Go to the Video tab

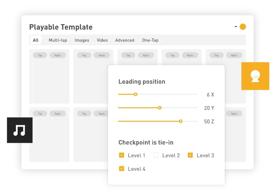pyautogui.click(x=102, y=40)
